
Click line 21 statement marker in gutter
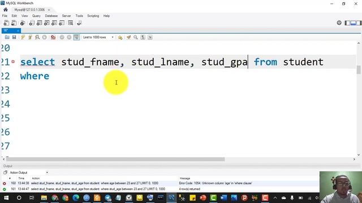[x=13, y=61]
